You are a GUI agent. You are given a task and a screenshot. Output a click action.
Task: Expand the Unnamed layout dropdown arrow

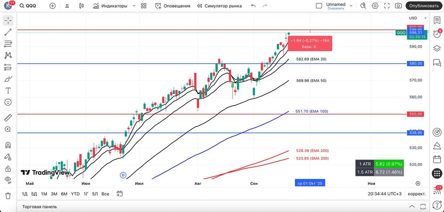coord(351,6)
